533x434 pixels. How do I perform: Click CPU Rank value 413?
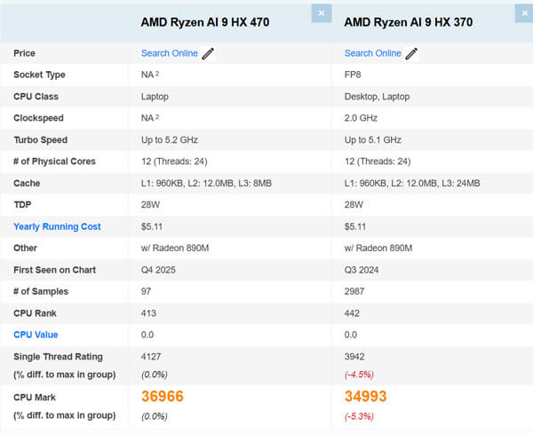(x=148, y=313)
